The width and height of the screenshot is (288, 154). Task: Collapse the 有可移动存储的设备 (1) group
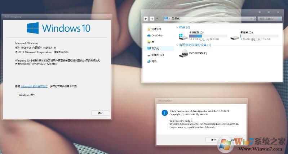tap(177, 45)
